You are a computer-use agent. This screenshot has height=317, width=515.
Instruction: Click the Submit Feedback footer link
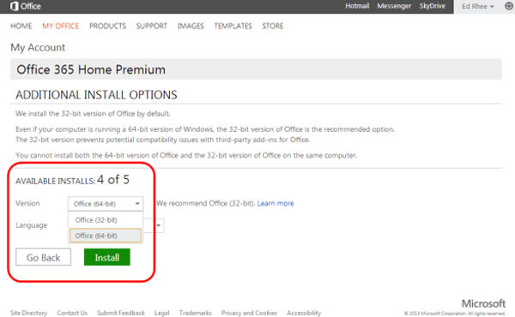(120, 313)
